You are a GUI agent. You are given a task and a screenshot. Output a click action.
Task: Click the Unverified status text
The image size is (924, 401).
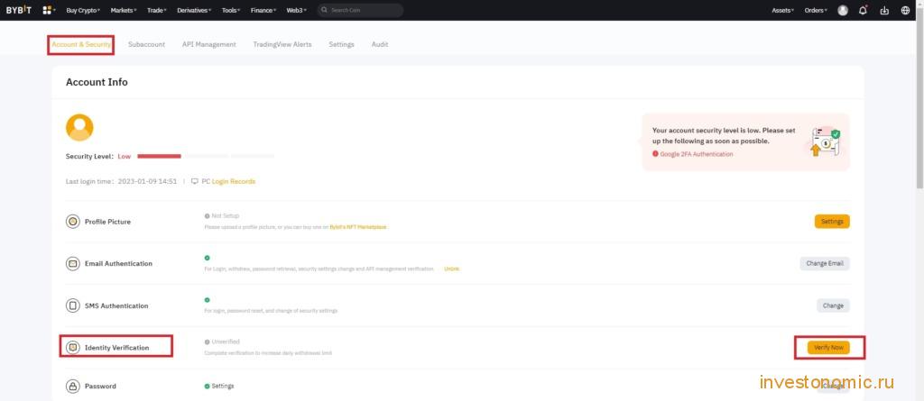[225, 342]
